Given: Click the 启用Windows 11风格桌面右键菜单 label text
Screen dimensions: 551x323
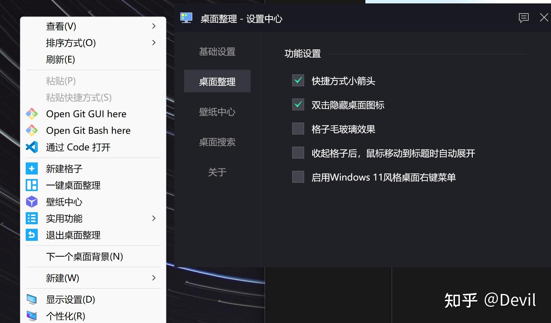Looking at the screenshot, I should 384,177.
